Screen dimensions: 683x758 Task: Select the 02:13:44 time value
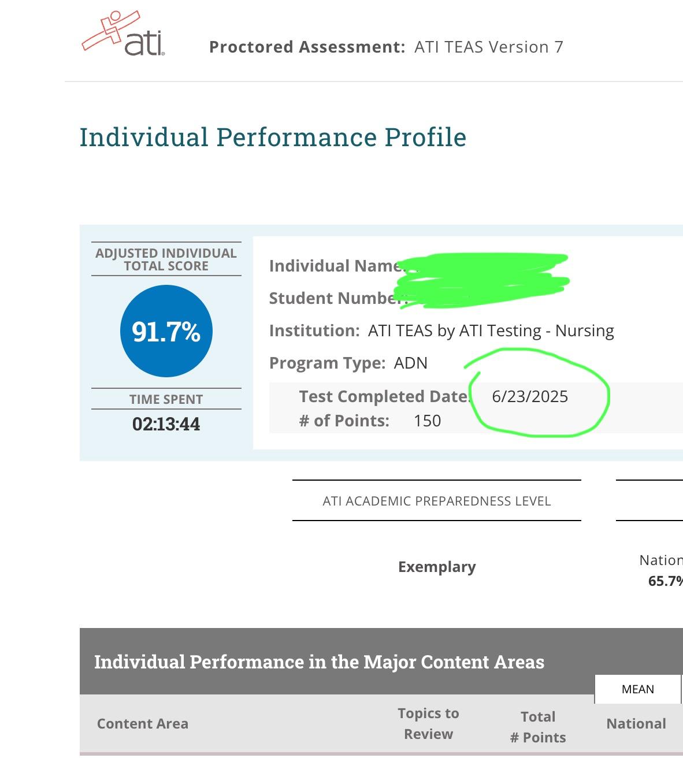[166, 424]
